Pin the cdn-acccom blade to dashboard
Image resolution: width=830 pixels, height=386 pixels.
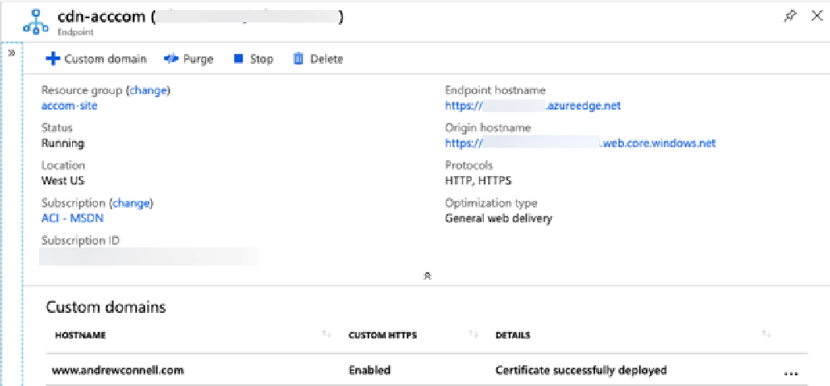(x=789, y=17)
